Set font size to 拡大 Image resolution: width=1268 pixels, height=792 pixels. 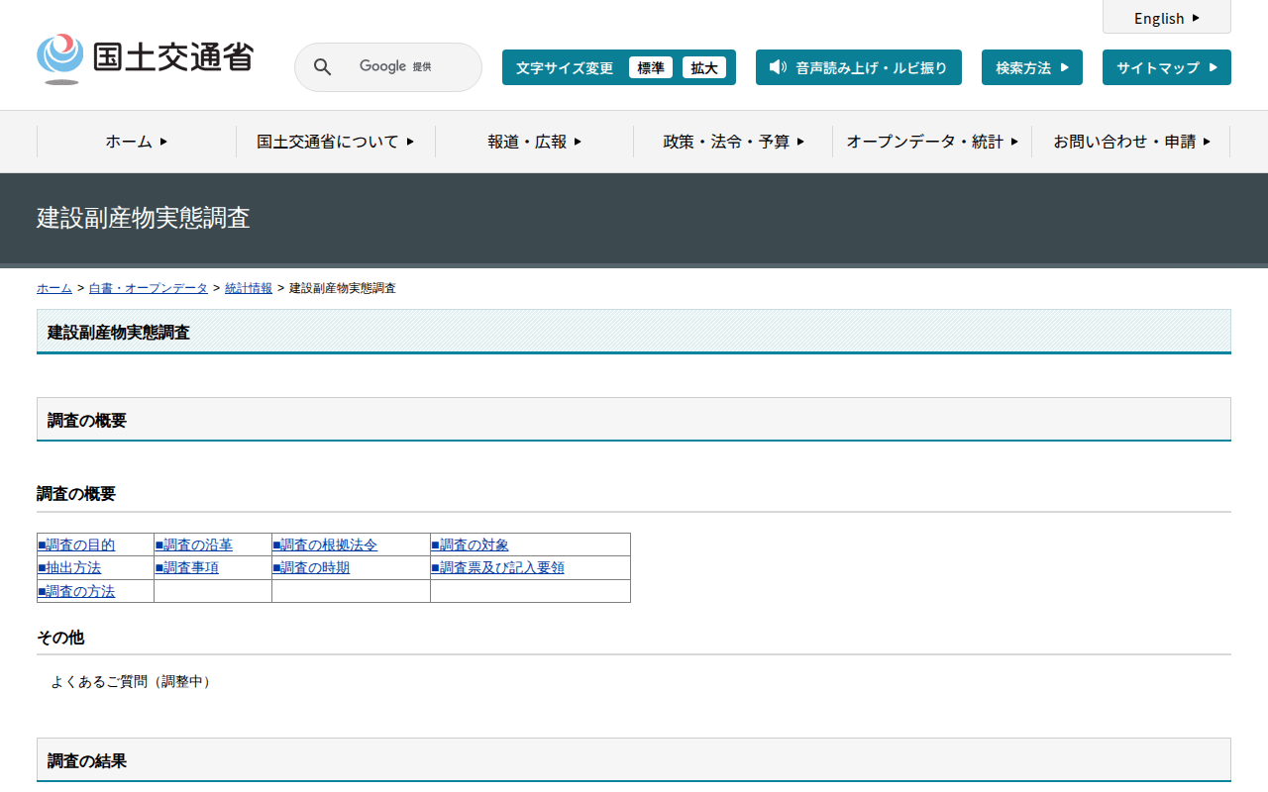coord(703,67)
